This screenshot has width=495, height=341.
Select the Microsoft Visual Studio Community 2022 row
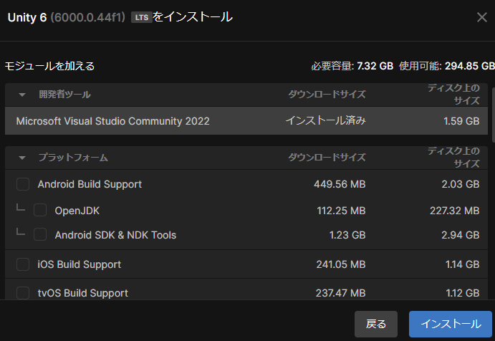[x=246, y=121]
